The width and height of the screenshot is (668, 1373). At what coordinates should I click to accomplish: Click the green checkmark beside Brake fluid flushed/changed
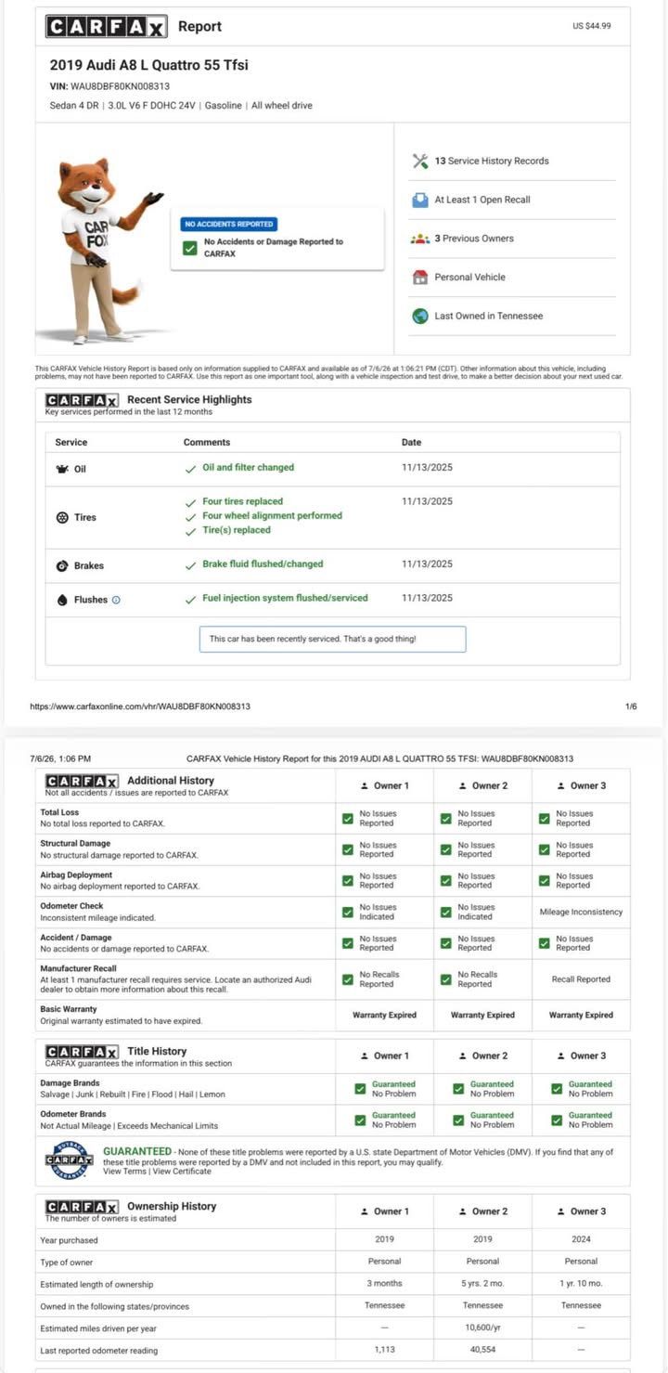(x=190, y=564)
